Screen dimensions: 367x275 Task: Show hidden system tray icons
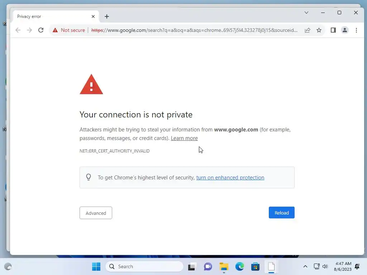[x=305, y=266]
